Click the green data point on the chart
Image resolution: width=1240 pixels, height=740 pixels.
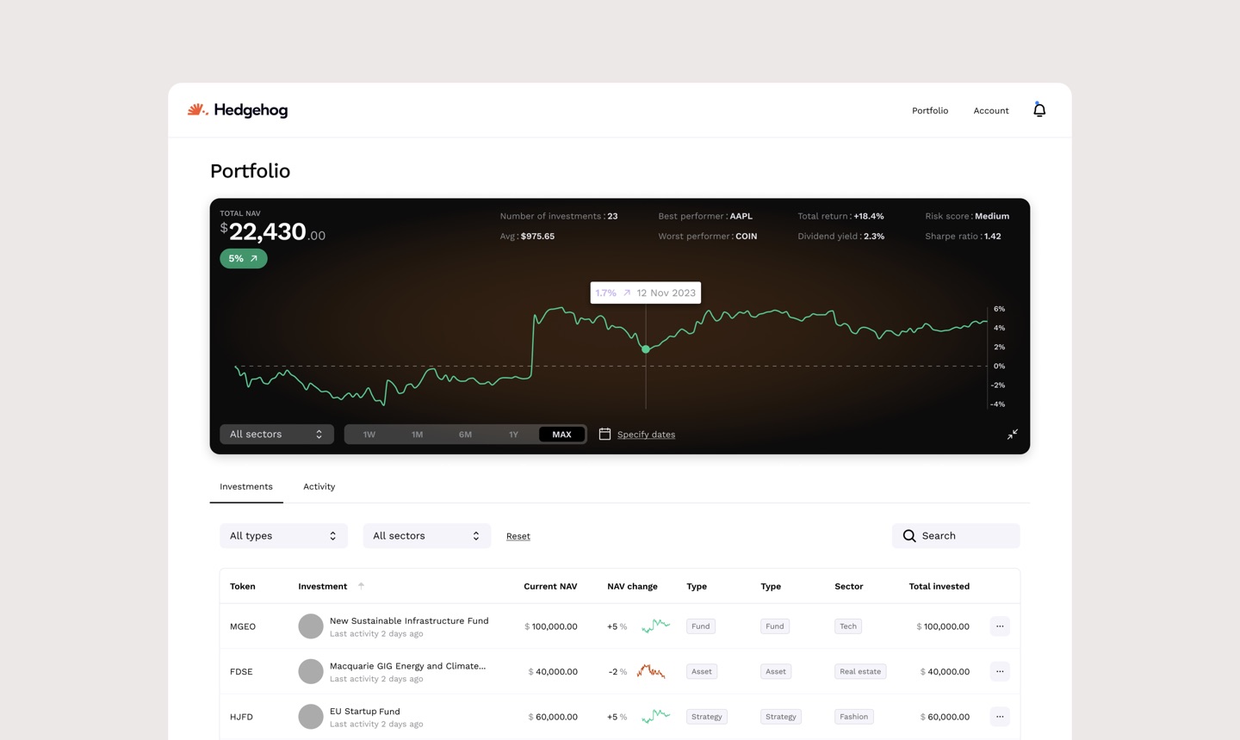(x=646, y=349)
